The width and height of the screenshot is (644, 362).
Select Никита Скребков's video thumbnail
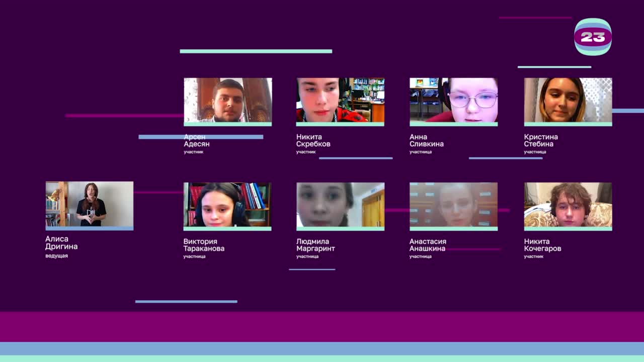pos(340,100)
